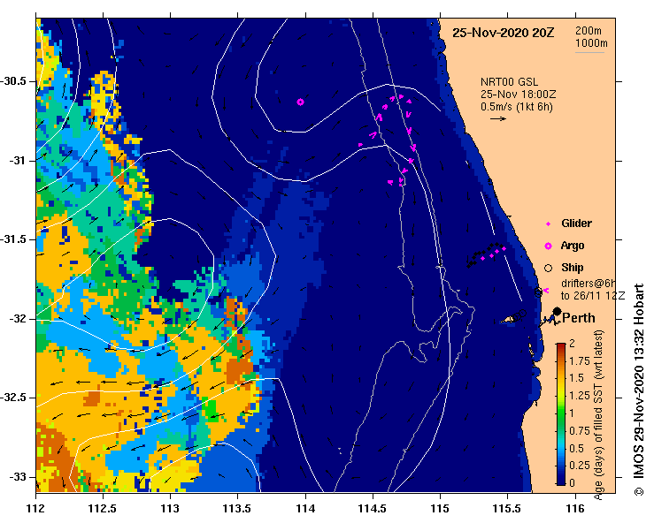The width and height of the screenshot is (654, 523).
Task: Select the Argo float marker on the map
Action: point(300,102)
